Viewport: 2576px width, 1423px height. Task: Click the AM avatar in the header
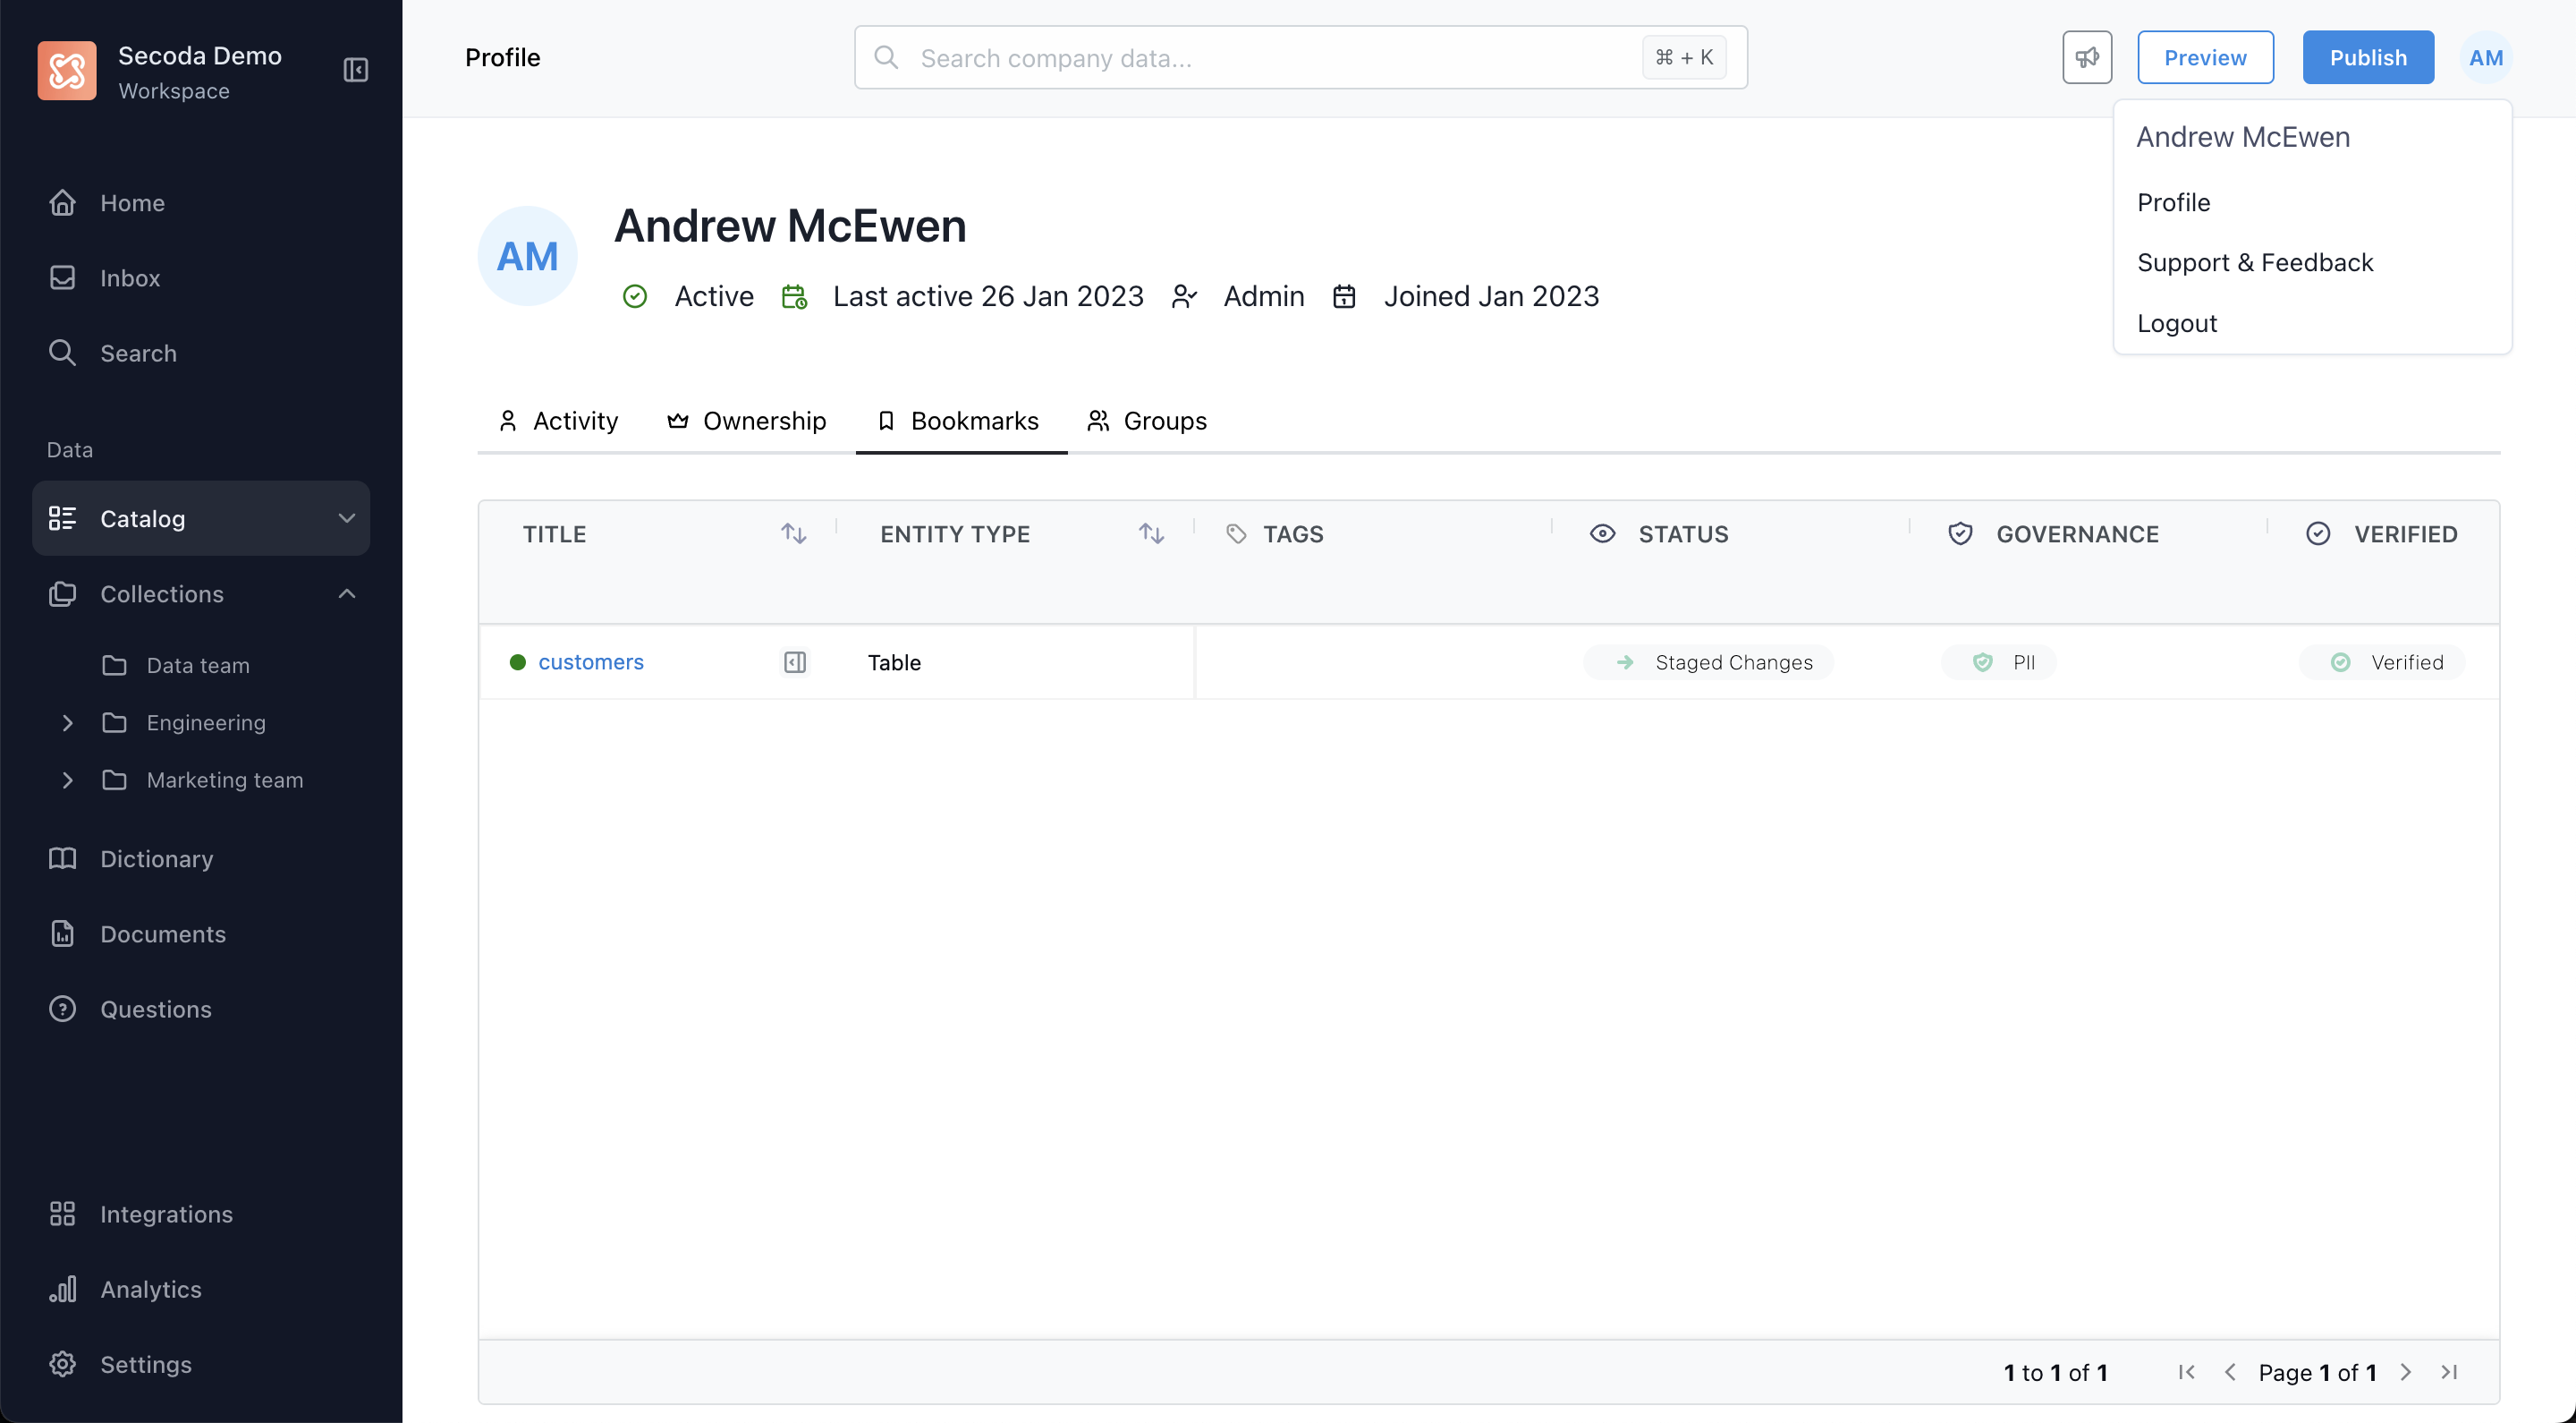click(2486, 57)
